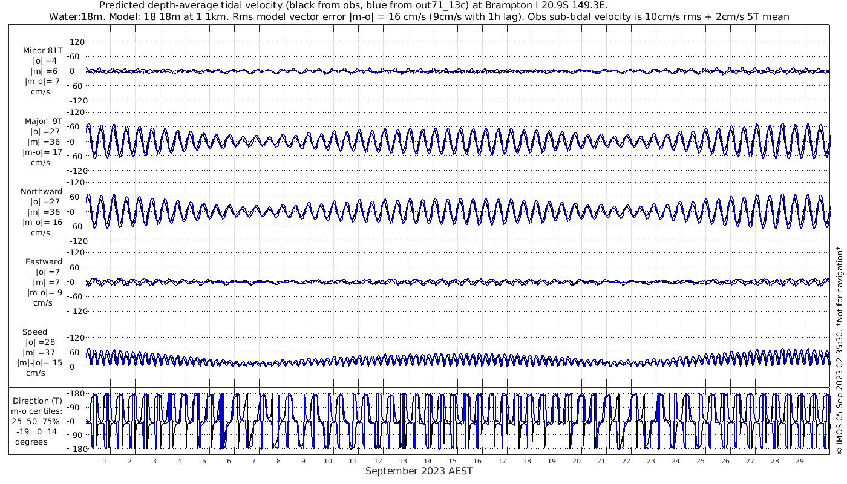Click "|m| =6" in the Minor panel
This screenshot has width=847, height=484.
click(44, 71)
